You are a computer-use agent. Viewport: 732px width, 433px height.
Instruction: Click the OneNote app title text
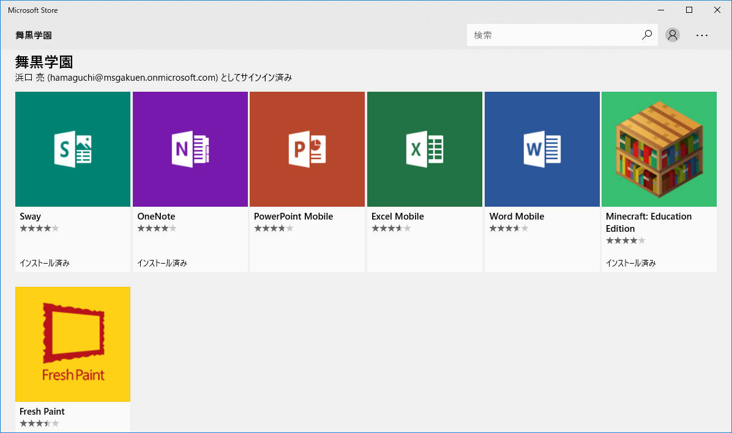[157, 216]
